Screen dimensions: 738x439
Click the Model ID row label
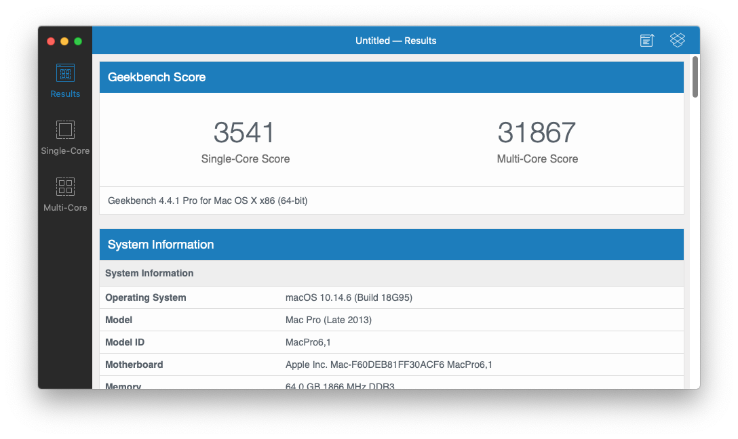point(125,342)
